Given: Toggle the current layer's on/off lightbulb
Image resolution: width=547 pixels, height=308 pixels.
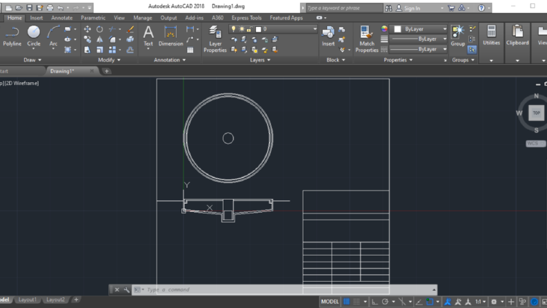Looking at the screenshot, I should coord(233,29).
